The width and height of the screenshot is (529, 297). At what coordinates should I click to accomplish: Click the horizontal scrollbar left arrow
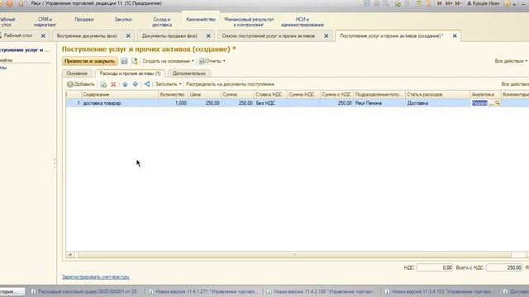69,255
